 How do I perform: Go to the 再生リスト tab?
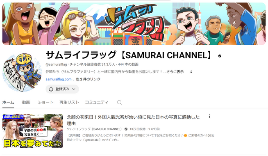pos(69,102)
